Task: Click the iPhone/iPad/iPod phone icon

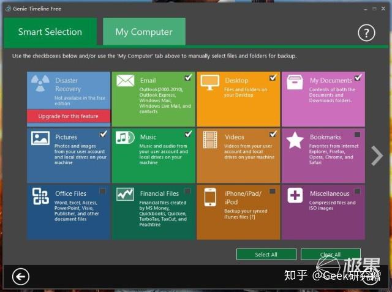Action: [210, 197]
